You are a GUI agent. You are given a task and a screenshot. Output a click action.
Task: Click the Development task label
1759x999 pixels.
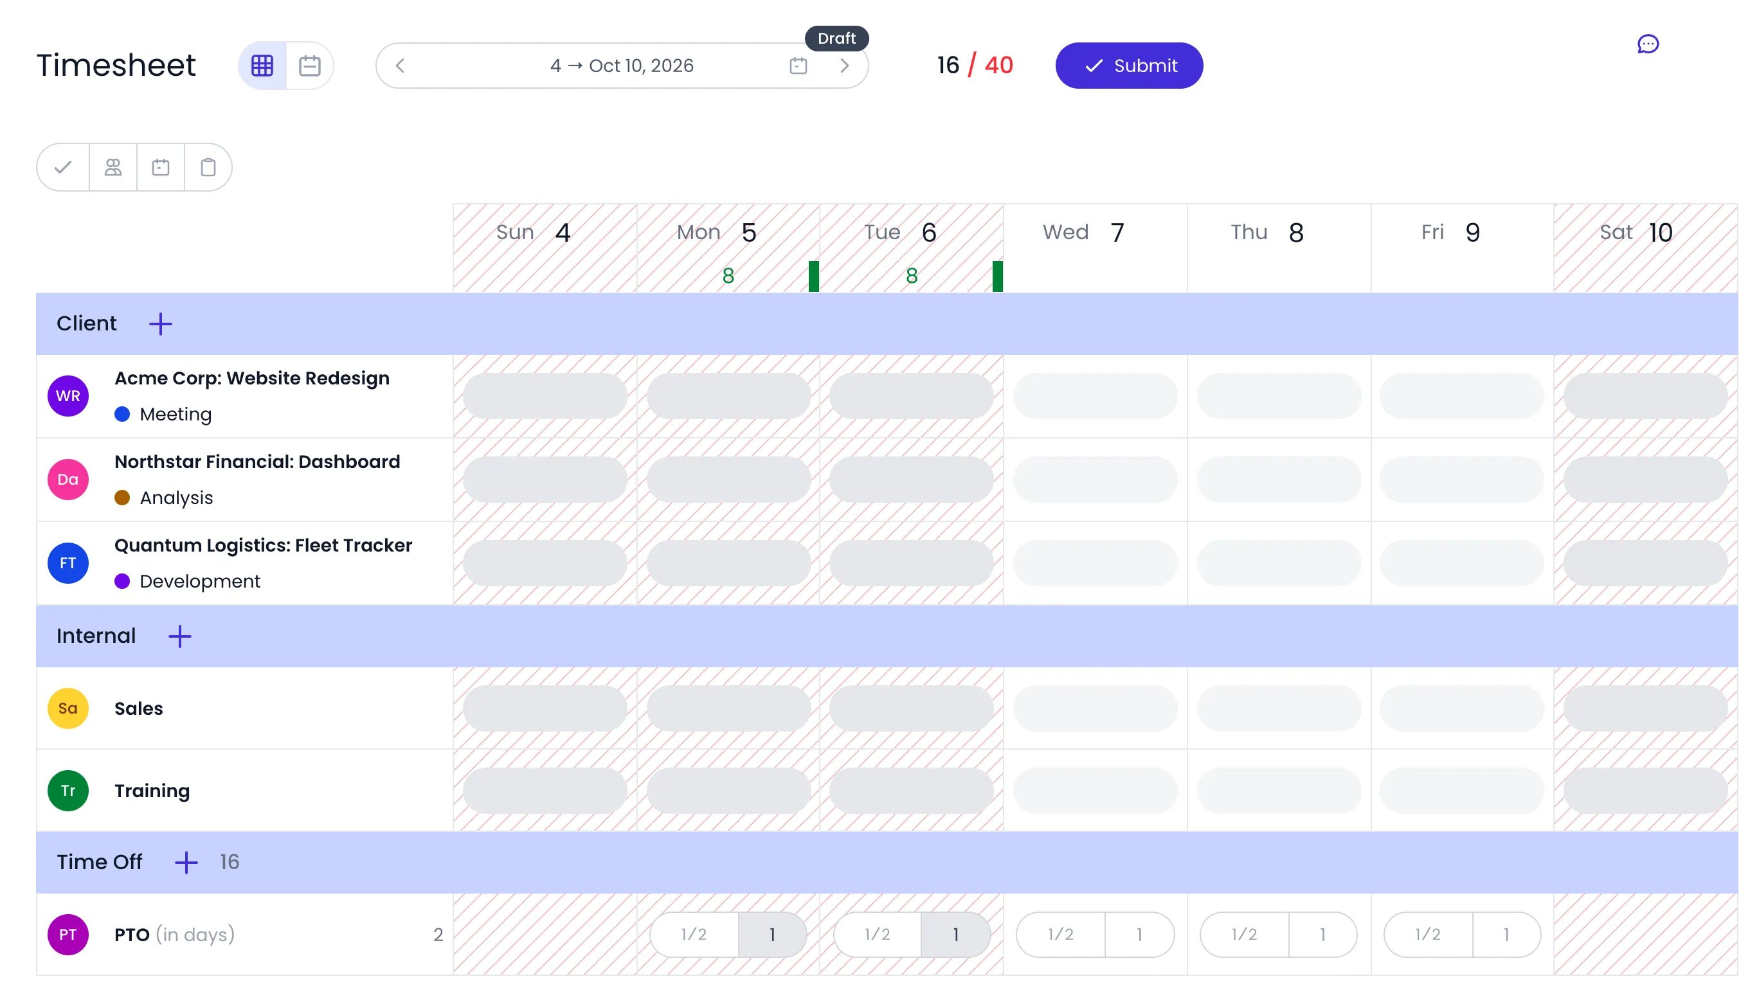tap(200, 582)
